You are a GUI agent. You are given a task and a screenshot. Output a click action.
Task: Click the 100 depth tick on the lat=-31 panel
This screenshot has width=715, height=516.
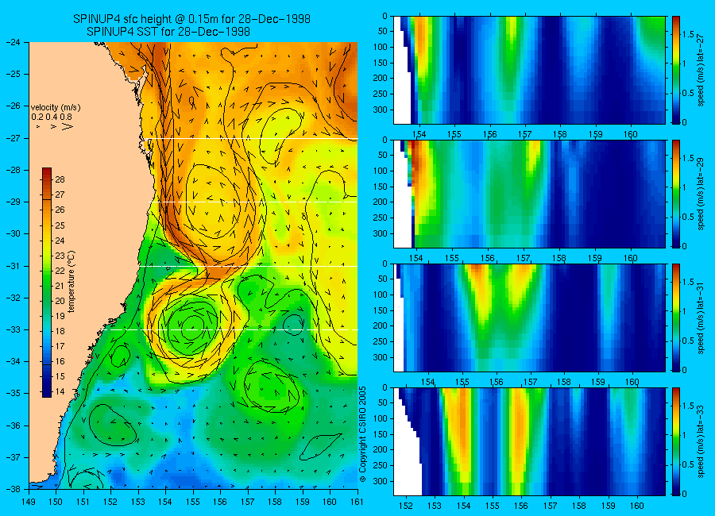[381, 295]
